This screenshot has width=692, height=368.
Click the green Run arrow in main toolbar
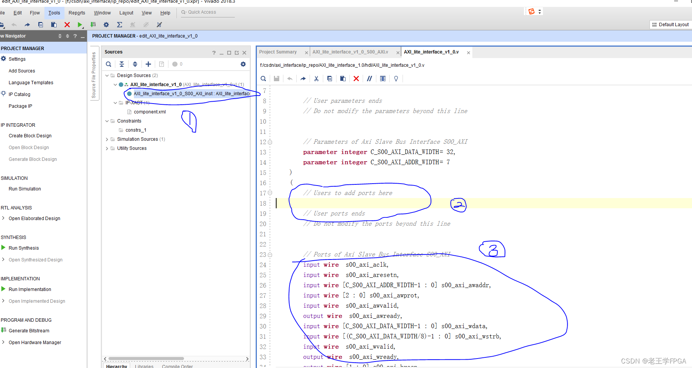click(x=80, y=25)
